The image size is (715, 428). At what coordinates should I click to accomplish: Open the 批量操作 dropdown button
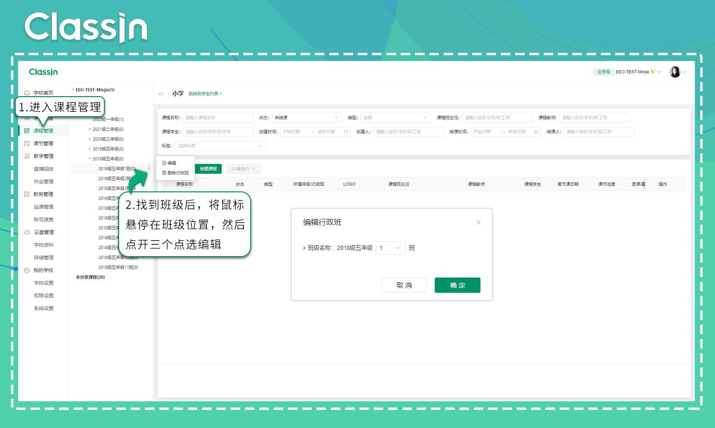click(x=244, y=169)
